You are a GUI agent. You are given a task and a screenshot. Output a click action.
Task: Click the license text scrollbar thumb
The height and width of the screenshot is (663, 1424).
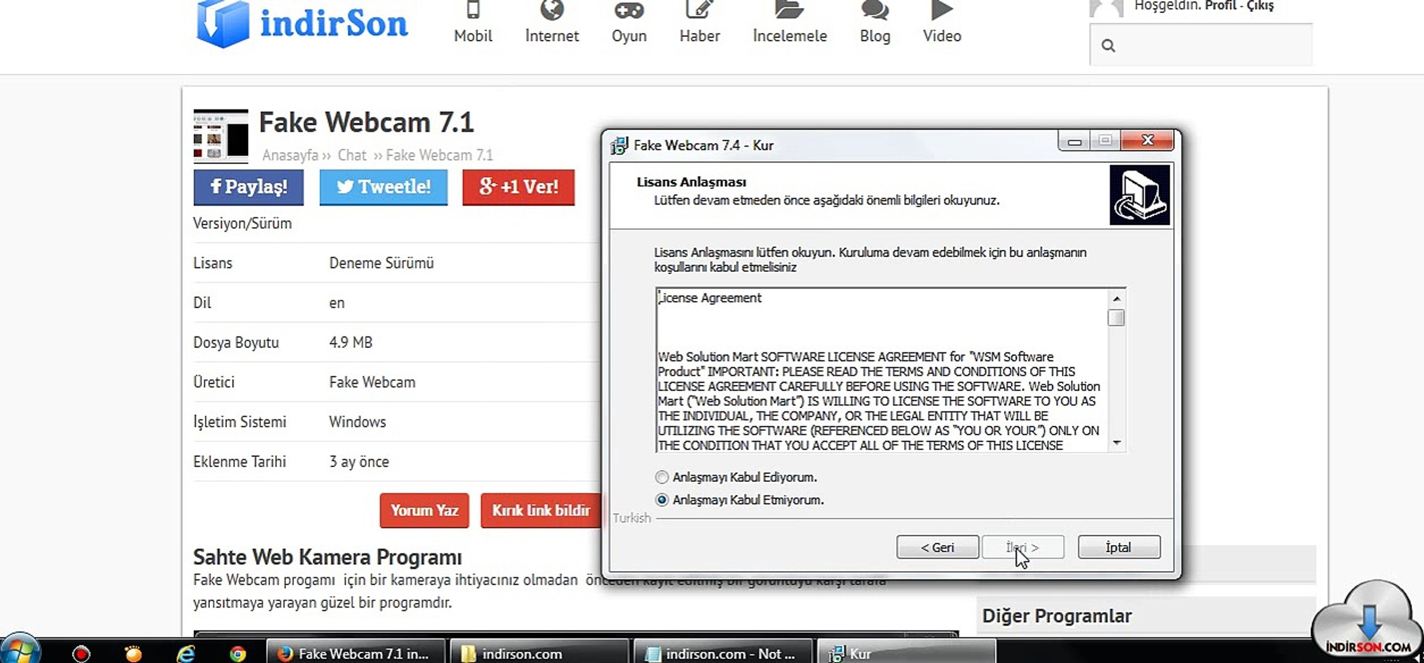coord(1116,318)
